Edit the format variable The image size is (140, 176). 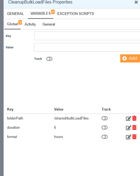click(128, 137)
